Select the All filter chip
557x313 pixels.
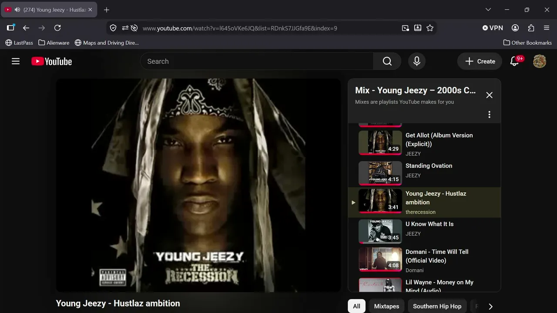[356, 306]
